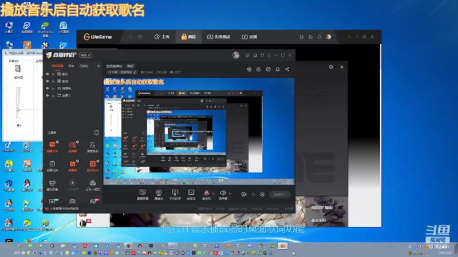Open the message icon in the companion title bar
458x257 pixels.
tap(247, 55)
